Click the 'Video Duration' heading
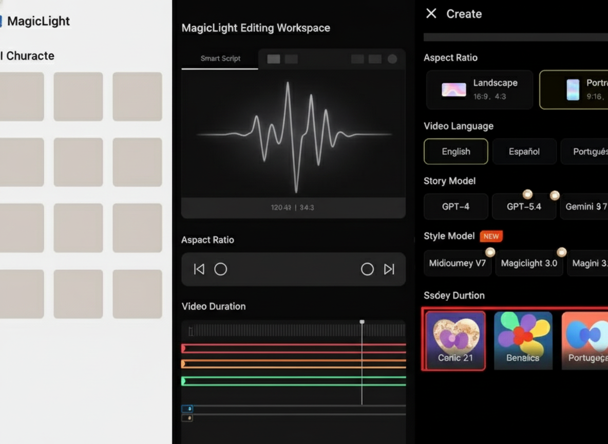 coord(214,306)
